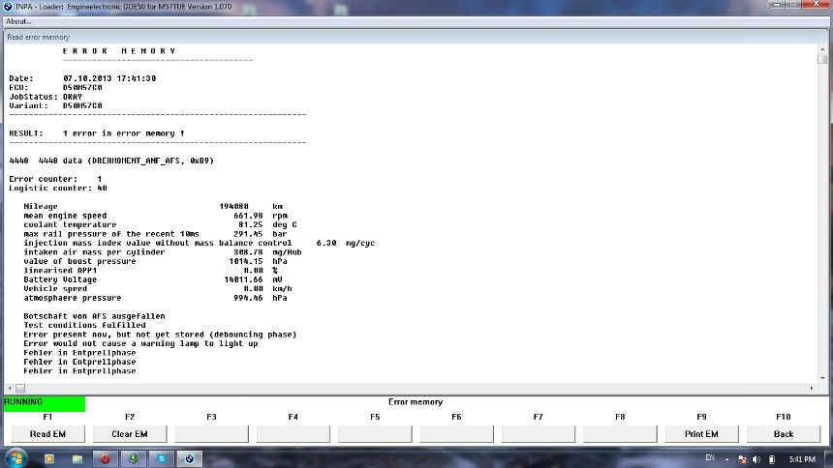Click the empty F5 function button

(x=375, y=434)
